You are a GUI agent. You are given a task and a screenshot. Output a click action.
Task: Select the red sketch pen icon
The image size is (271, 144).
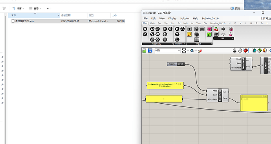[x=200, y=50]
